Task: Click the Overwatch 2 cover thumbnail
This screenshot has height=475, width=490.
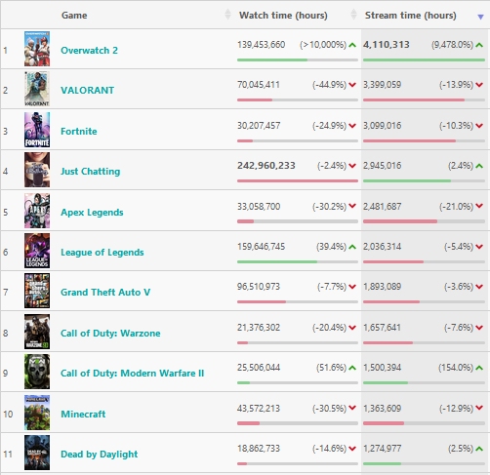Action: tap(37, 49)
